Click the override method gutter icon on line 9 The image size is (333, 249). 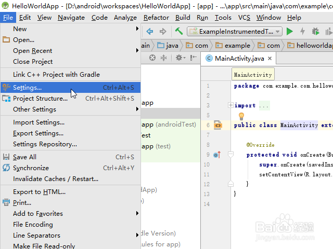click(217, 155)
